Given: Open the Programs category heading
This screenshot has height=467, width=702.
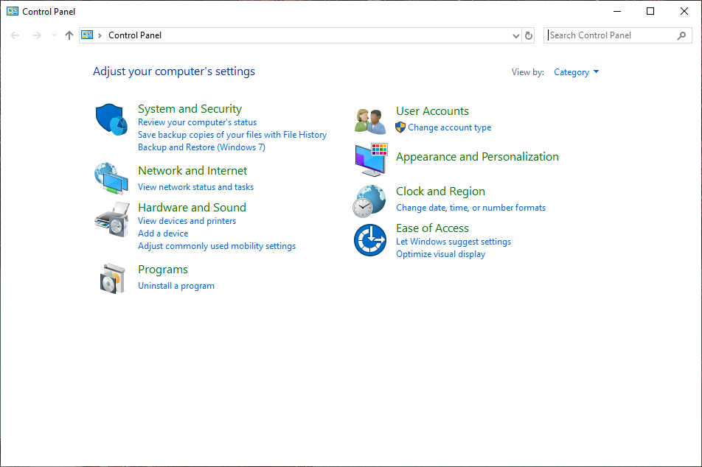Looking at the screenshot, I should tap(163, 270).
